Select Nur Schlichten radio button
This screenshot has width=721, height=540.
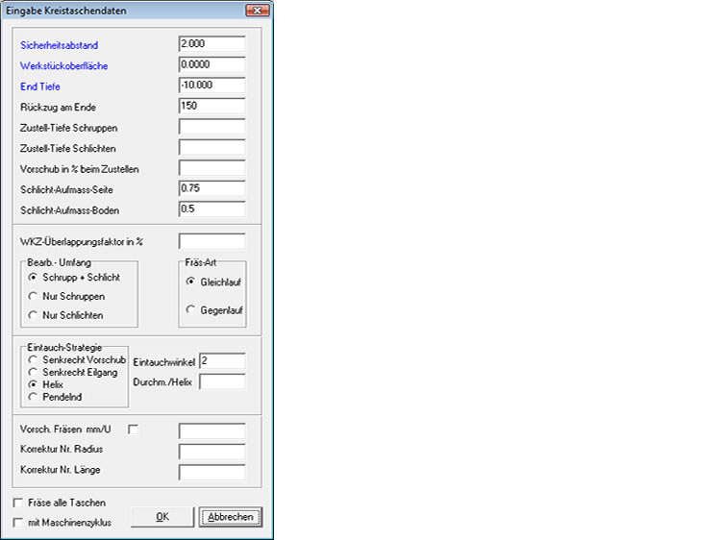coord(35,315)
